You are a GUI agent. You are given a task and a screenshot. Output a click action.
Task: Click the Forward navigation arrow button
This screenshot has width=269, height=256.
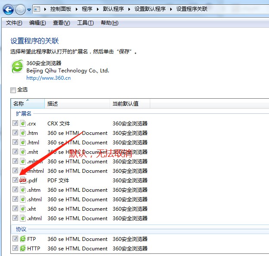point(20,9)
